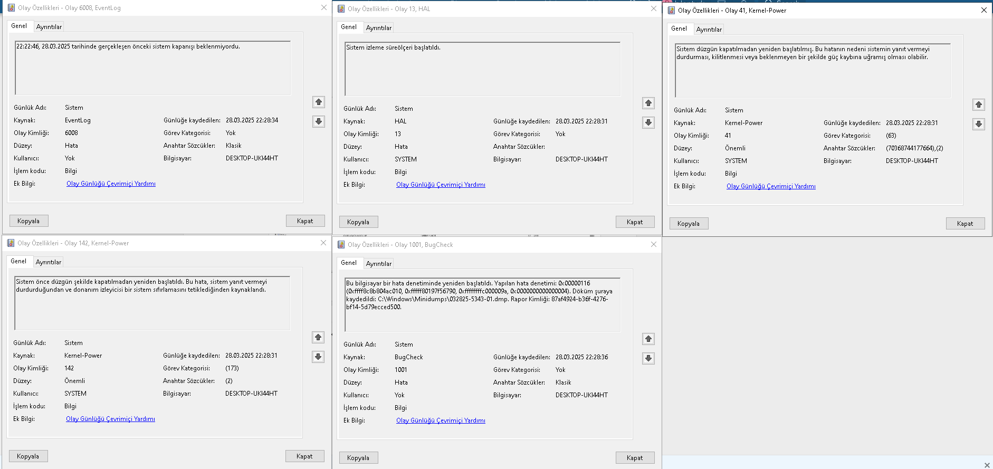This screenshot has width=993, height=469.
Task: Click Kaynak value 'BugCheck' in Olay 1001 window
Action: tap(409, 357)
